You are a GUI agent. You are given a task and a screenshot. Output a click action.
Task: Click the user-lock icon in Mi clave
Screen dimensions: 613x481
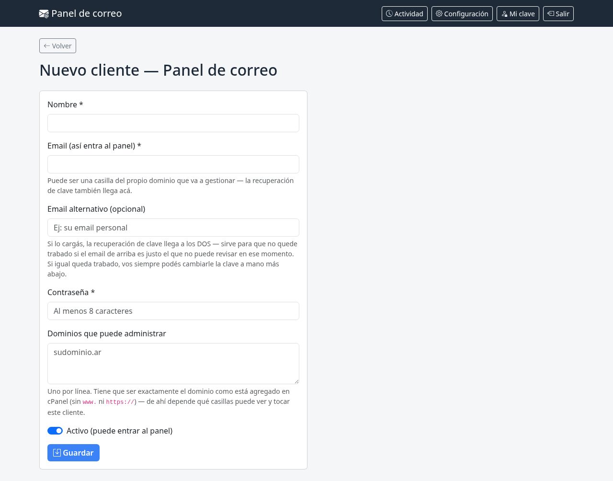click(504, 14)
